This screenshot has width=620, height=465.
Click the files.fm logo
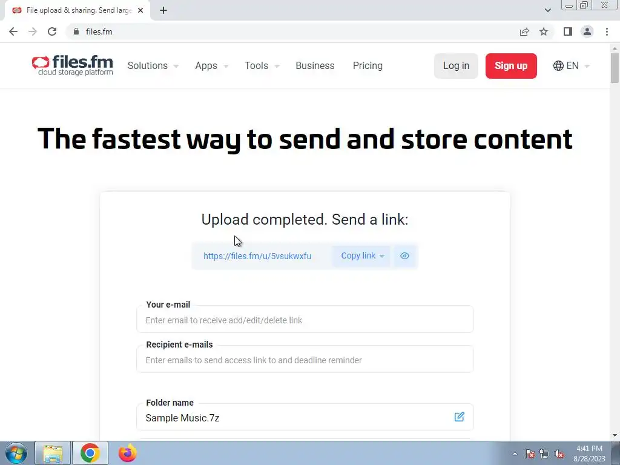(x=73, y=65)
